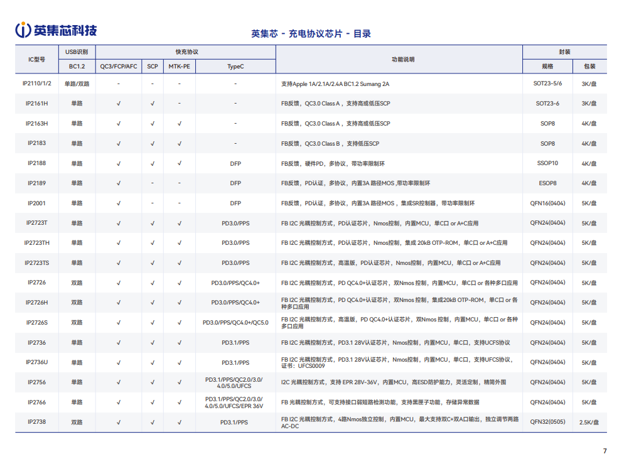Click the 包装 sub-header
Image resolution: width=629 pixels, height=464 pixels.
coord(589,66)
